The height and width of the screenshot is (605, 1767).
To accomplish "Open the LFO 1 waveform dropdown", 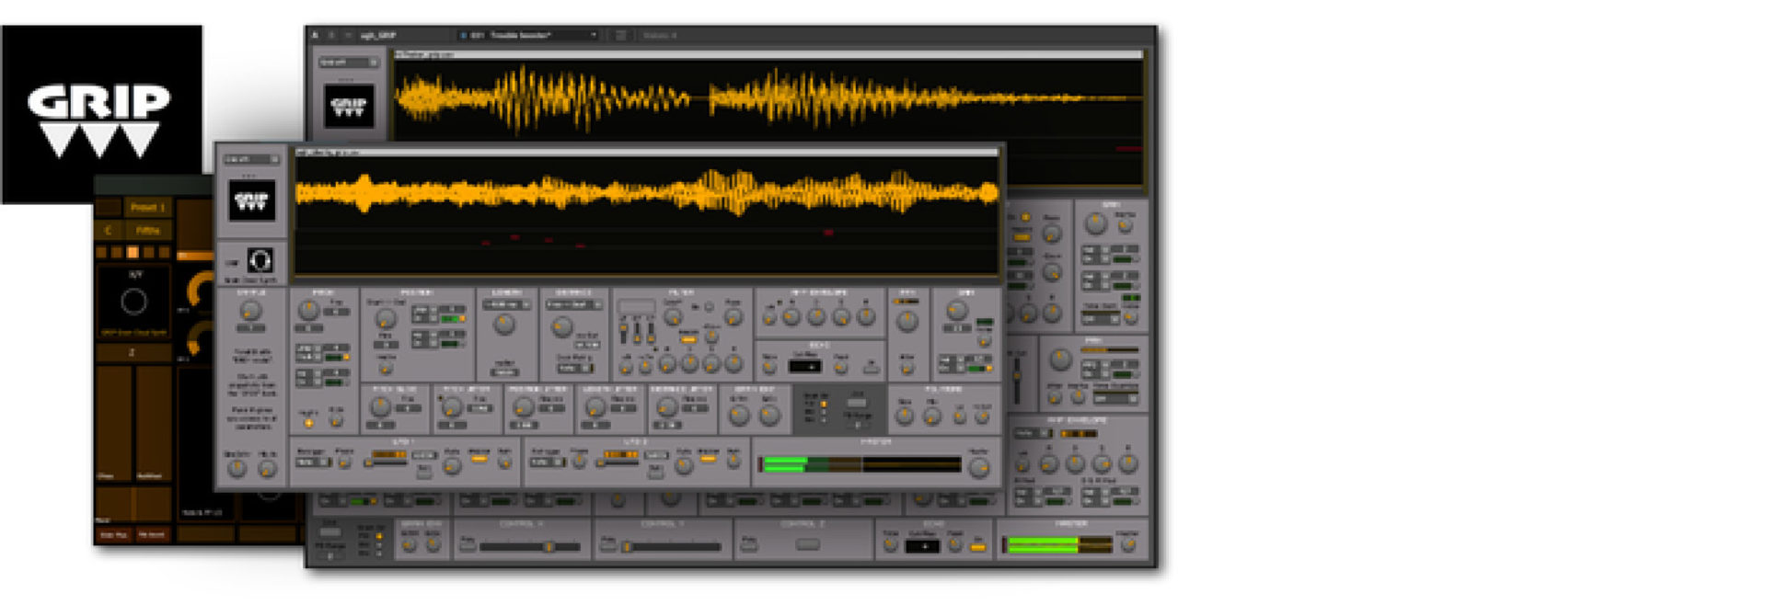I will coord(313,462).
